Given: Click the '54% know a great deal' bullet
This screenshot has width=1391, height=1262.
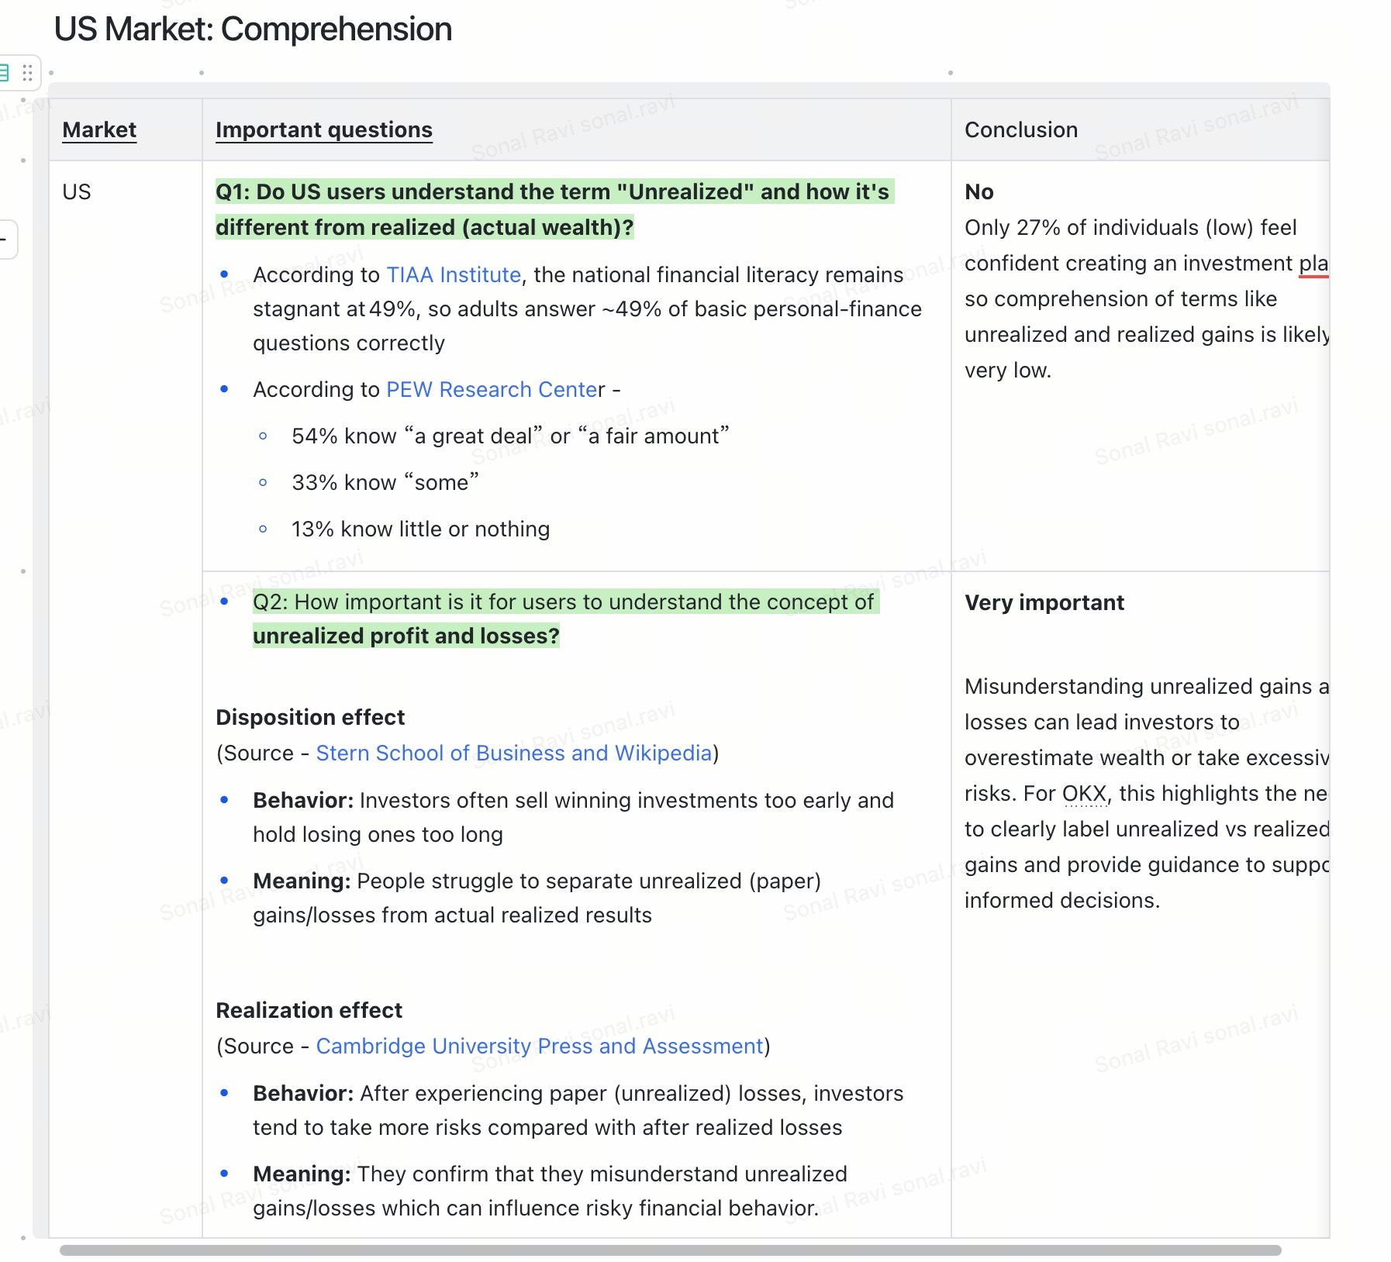Looking at the screenshot, I should pyautogui.click(x=510, y=436).
